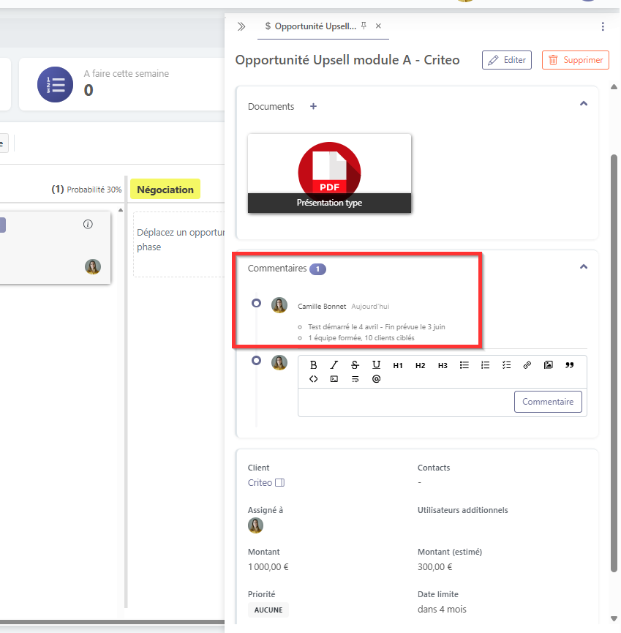The width and height of the screenshot is (621, 633).
Task: Click Camille Bonnet's avatar on the comment
Action: click(x=279, y=305)
